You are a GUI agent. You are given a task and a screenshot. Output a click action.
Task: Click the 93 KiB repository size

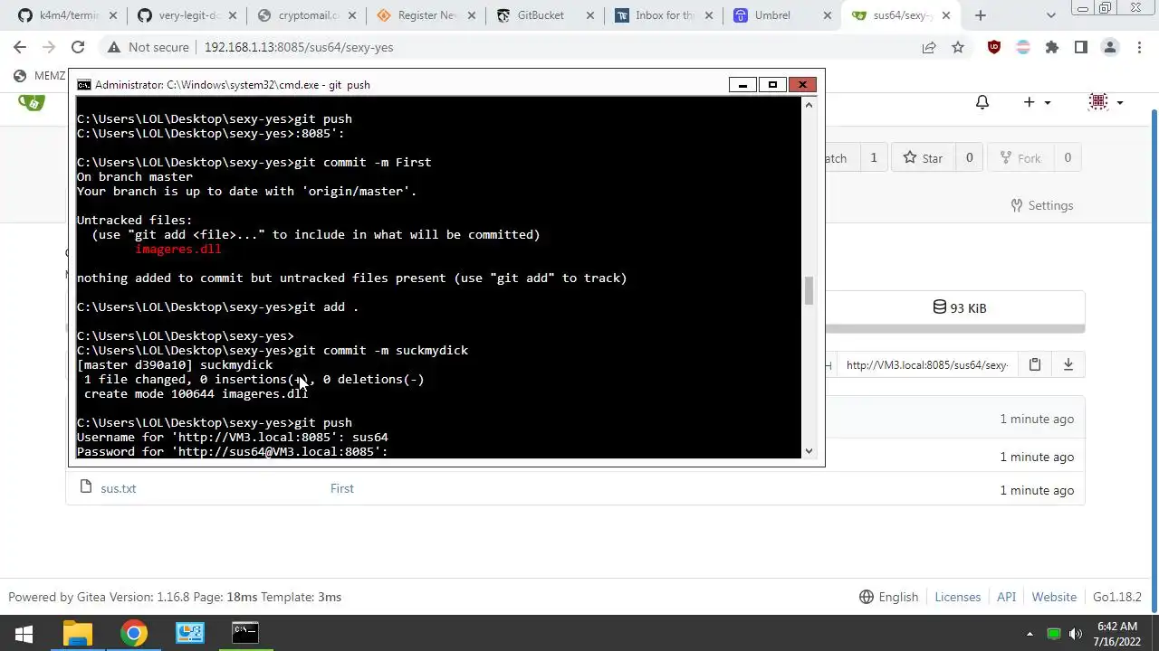click(x=960, y=308)
